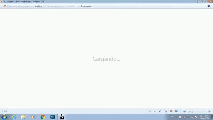Open the blue screen app on taskbar

click(x=53, y=117)
